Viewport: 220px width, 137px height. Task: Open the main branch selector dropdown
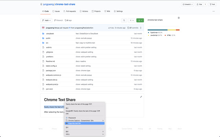point(46,21)
